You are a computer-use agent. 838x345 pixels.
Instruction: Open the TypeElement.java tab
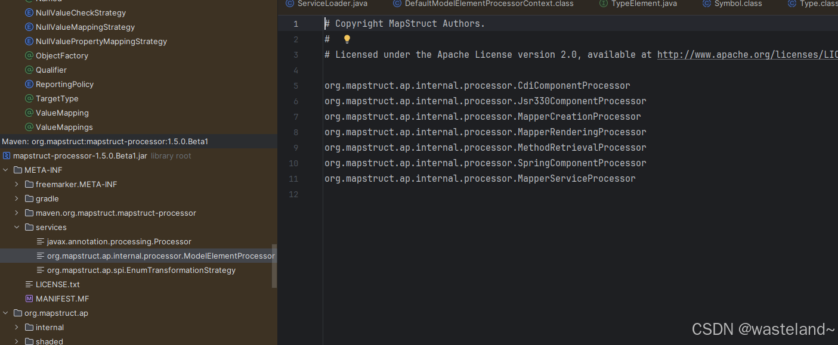click(x=638, y=4)
